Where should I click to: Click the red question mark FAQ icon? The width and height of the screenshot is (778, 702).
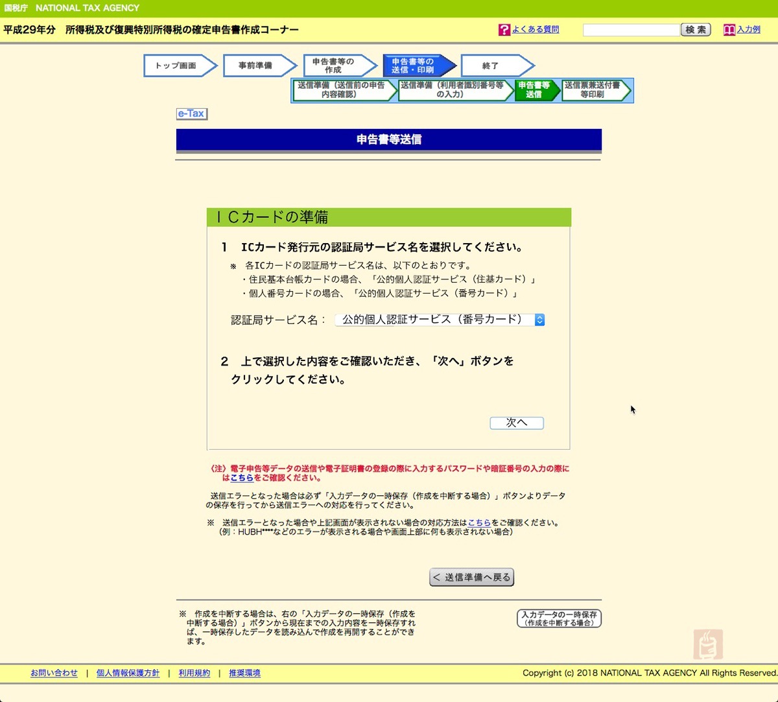coord(504,30)
